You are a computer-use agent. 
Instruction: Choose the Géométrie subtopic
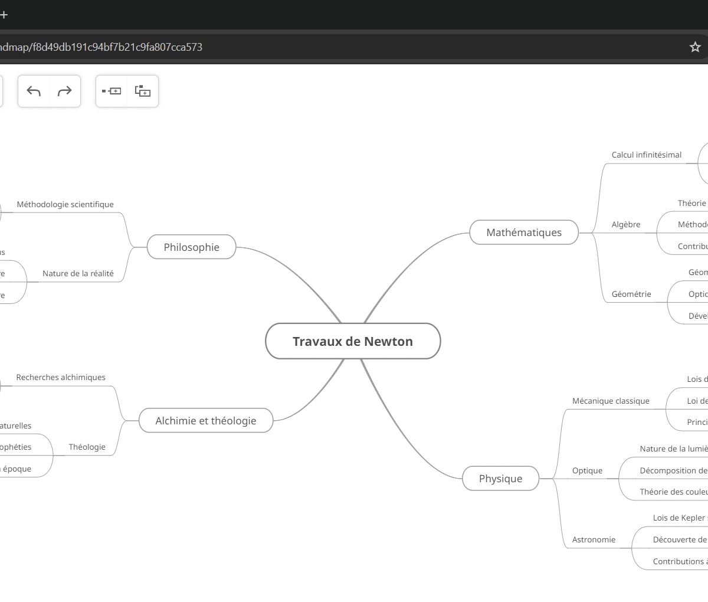631,294
